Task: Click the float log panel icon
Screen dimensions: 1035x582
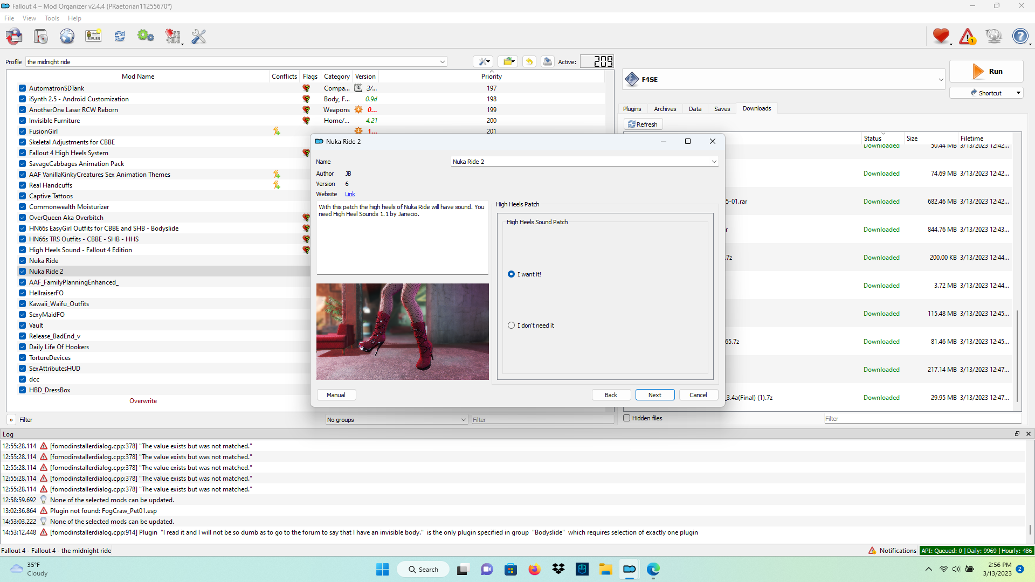Action: click(1017, 434)
